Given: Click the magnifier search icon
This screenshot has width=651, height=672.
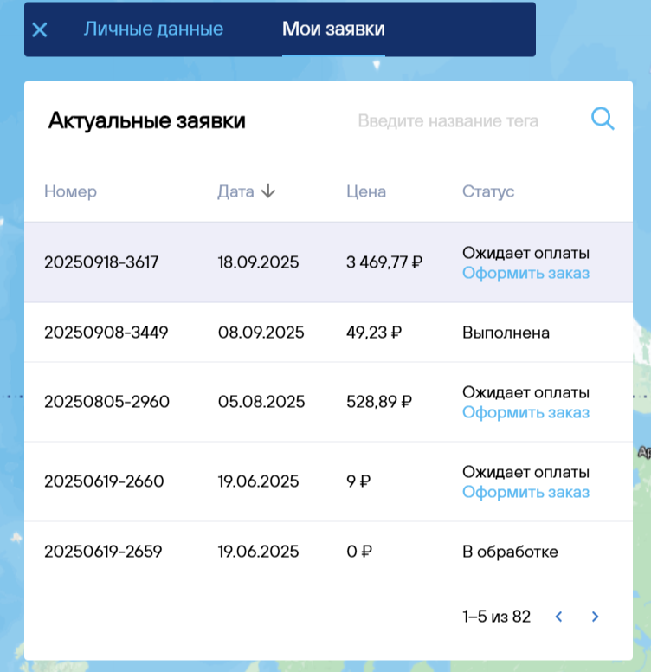Looking at the screenshot, I should click(603, 120).
